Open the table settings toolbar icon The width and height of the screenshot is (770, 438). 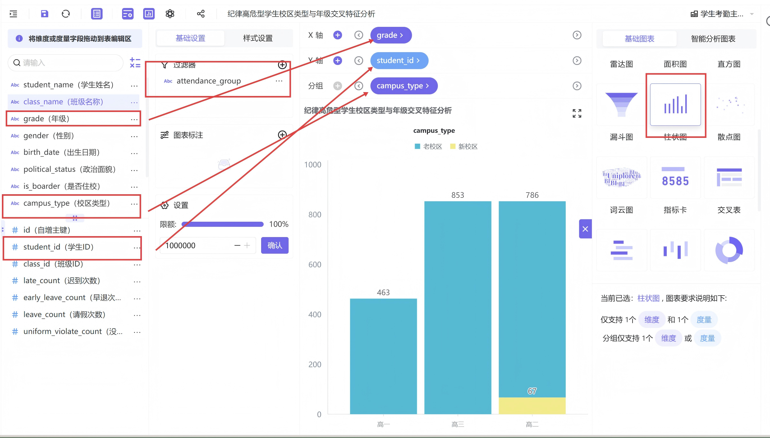coord(128,14)
